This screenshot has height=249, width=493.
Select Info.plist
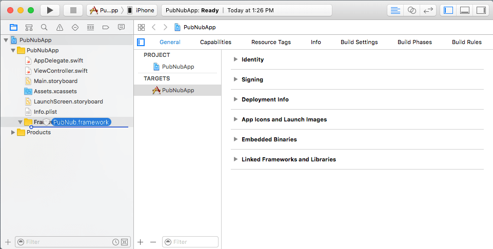coord(45,112)
